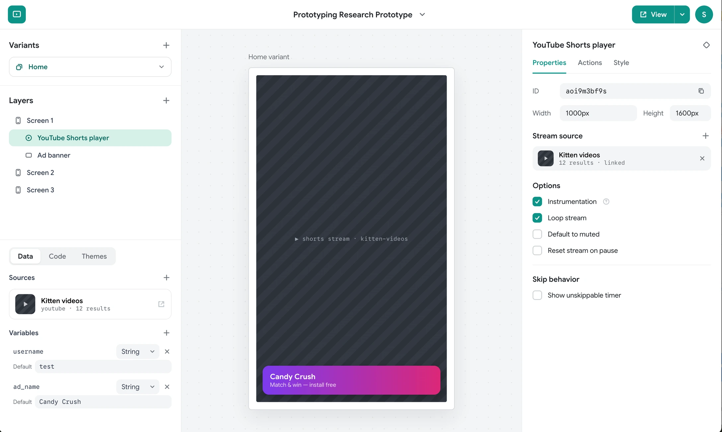Screen dimensions: 722x432
Task: Add a new variant with plus icon
Action: pyautogui.click(x=166, y=45)
